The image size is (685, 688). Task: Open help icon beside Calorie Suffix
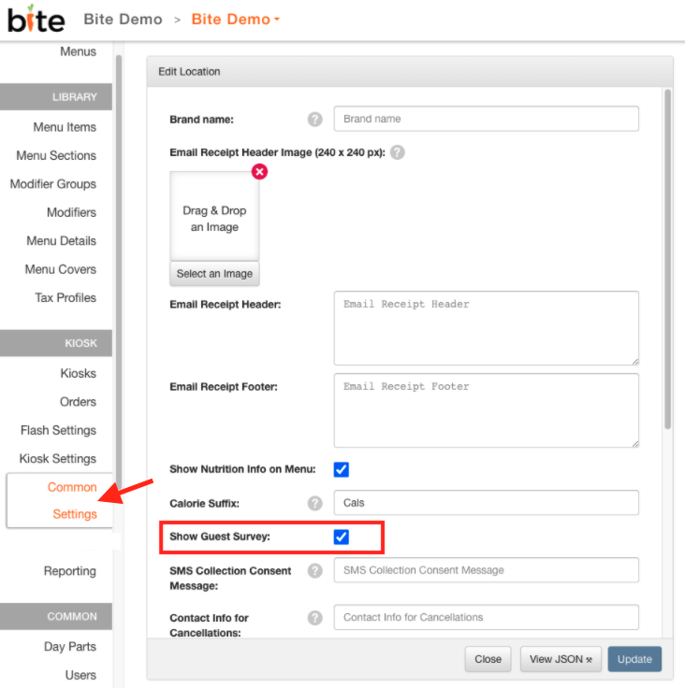(314, 503)
